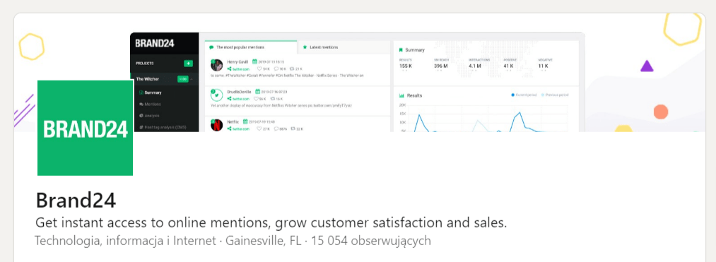
Task: Toggle the Current period legend dot
Action: click(513, 95)
